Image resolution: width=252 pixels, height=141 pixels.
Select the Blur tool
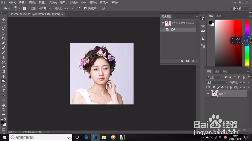click(x=3, y=76)
